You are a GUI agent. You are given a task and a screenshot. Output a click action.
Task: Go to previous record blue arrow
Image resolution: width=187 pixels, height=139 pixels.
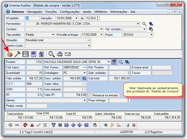tap(73, 125)
